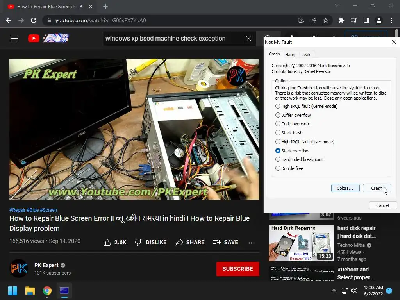
Task: Open a new Chrome tab
Action: (105, 7)
